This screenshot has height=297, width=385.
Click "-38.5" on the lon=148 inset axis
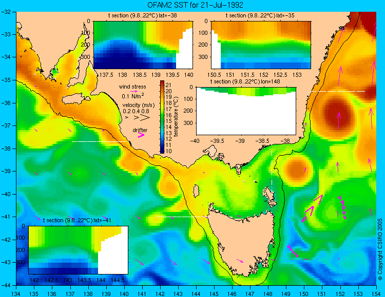(263, 141)
